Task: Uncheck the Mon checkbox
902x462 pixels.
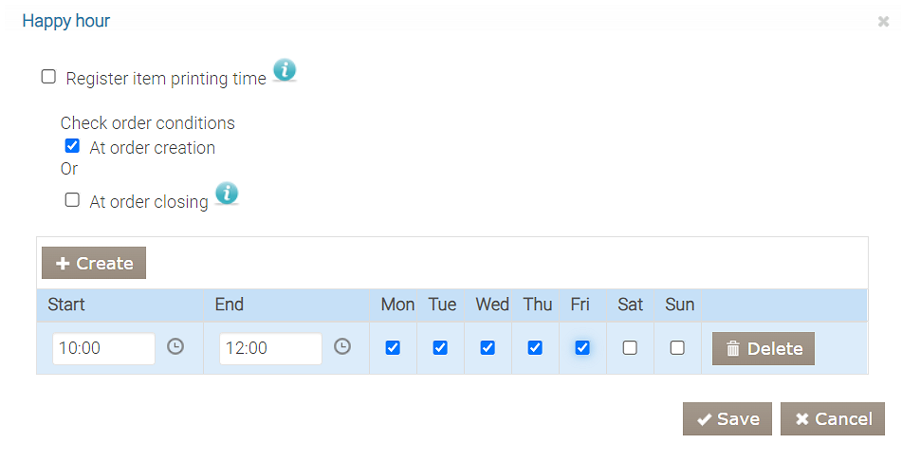Action: coord(393,348)
